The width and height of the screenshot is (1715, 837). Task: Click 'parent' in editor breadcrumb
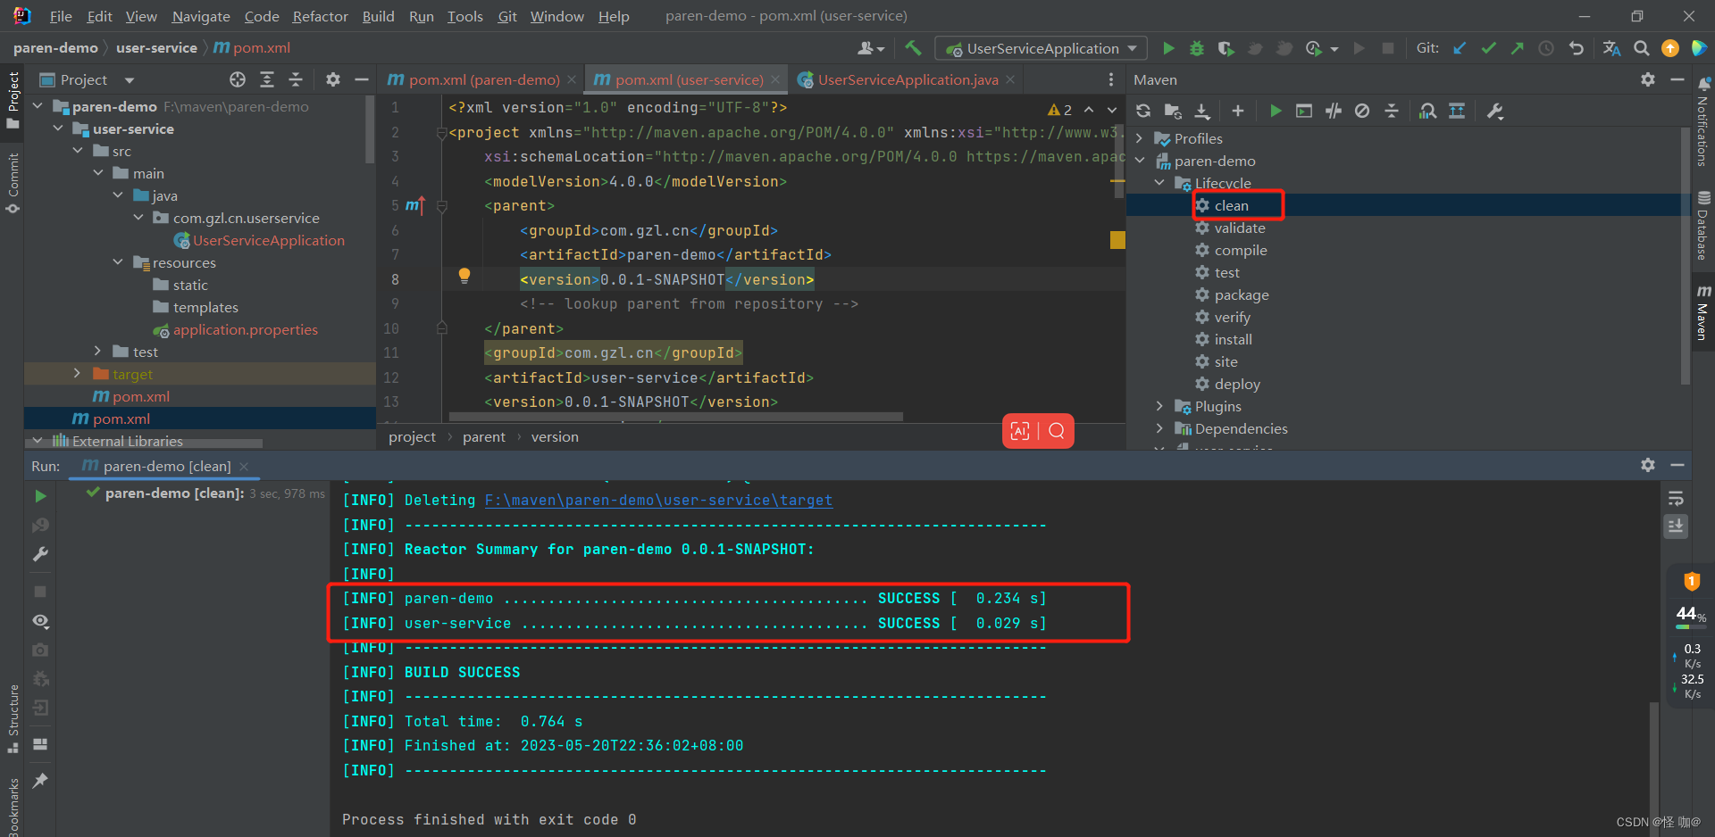tap(483, 436)
